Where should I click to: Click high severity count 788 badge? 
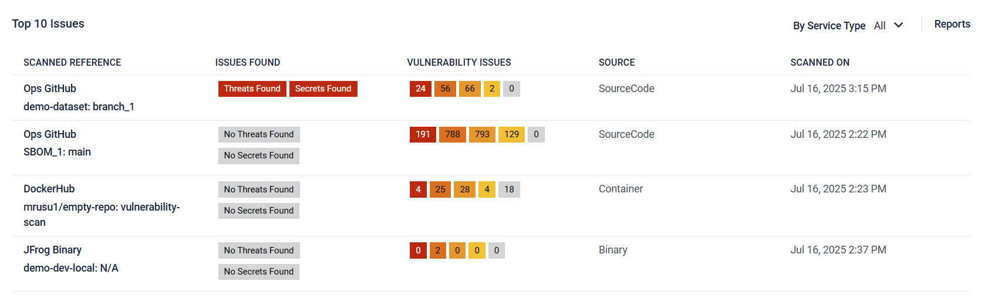(x=453, y=134)
